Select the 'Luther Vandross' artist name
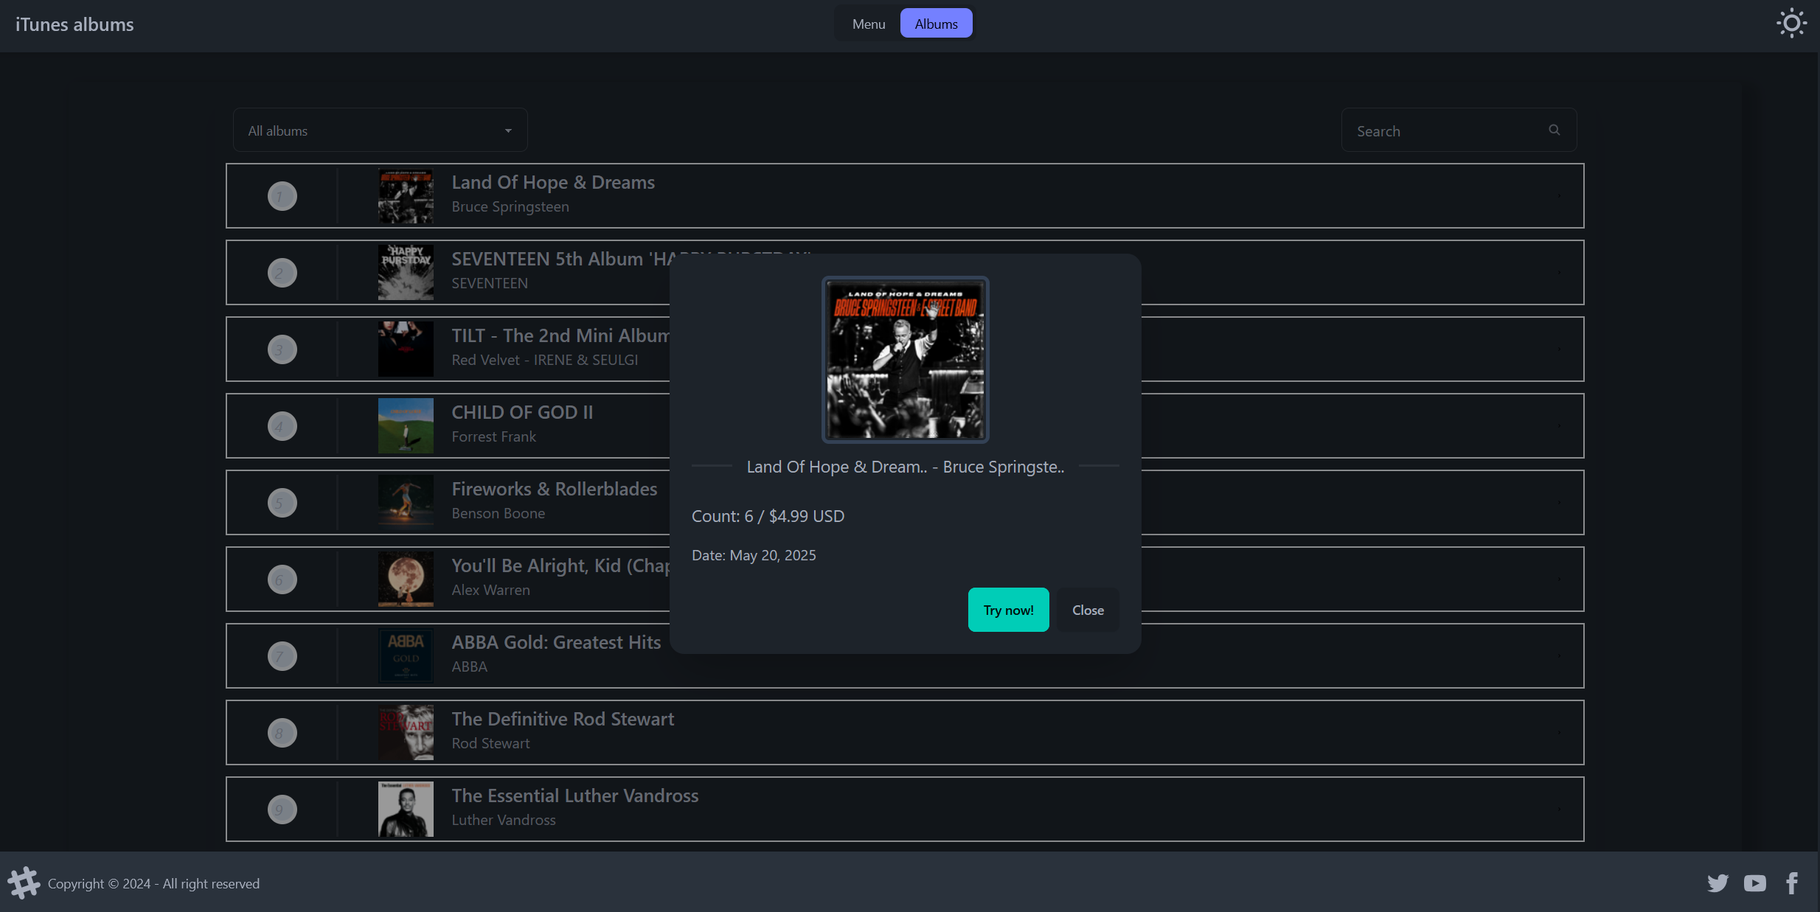Screen dimensions: 1820x912 [x=504, y=820]
